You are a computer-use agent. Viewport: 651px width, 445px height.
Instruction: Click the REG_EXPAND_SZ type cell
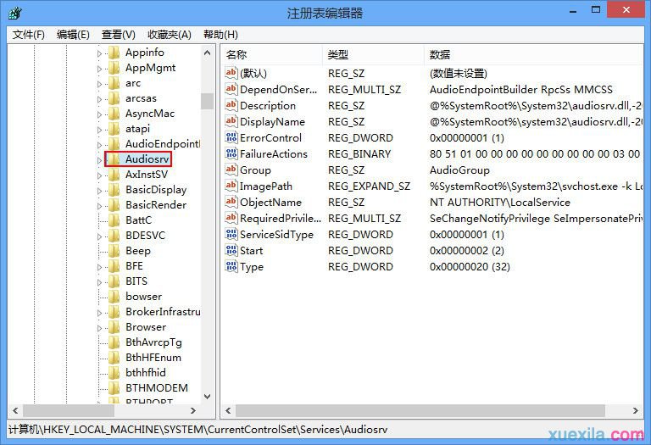tap(369, 186)
